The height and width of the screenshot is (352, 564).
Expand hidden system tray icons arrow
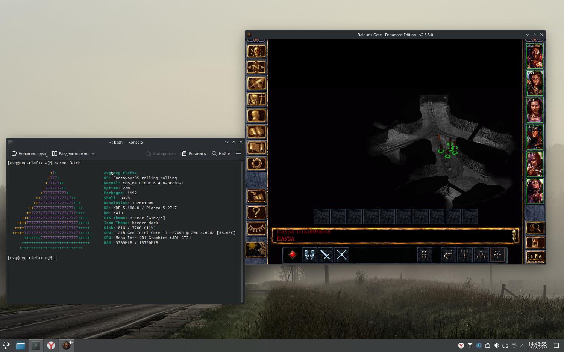[x=522, y=346]
